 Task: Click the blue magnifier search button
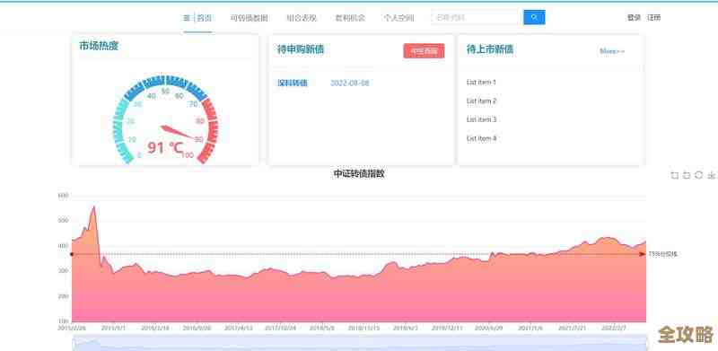tap(534, 17)
